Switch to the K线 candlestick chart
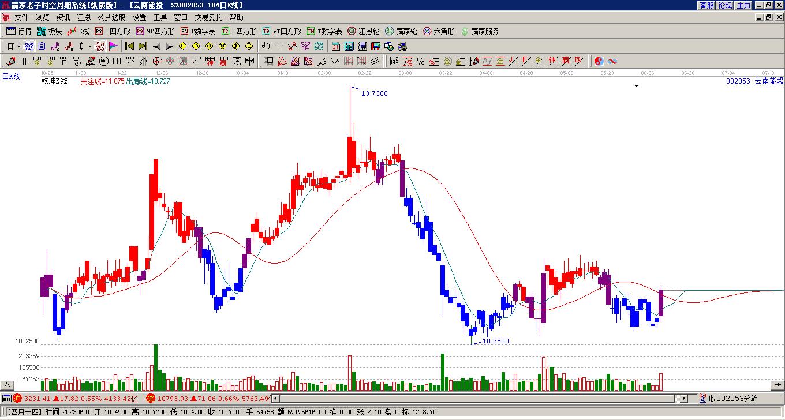Screen dimensions: 785x420 (78, 31)
